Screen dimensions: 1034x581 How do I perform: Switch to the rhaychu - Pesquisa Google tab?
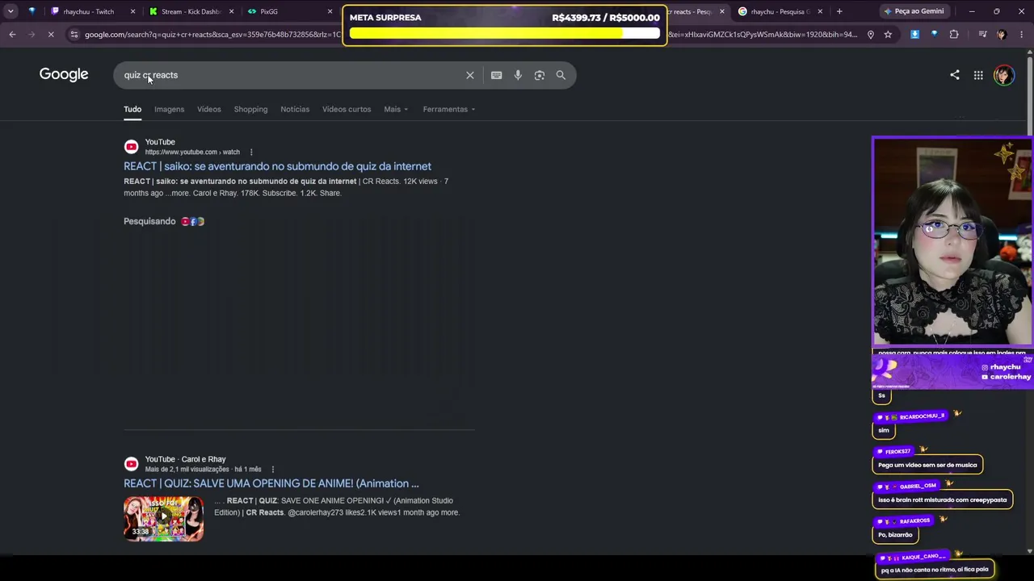tap(774, 11)
